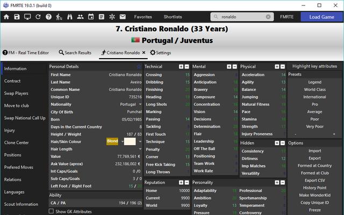Increase all Mental attributes with plus
344x215 pixels.
tap(229, 67)
